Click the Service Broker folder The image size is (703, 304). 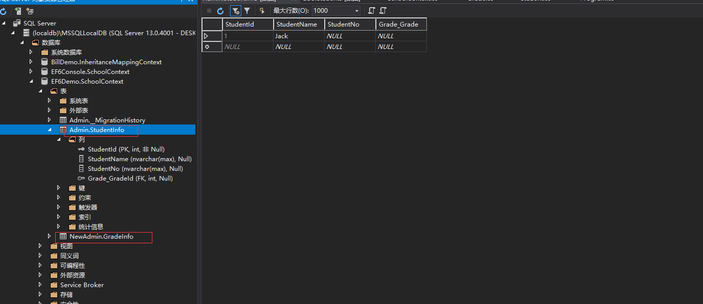point(82,285)
